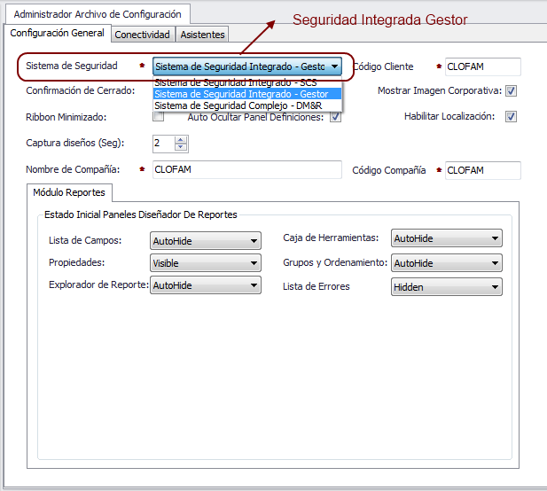The width and height of the screenshot is (547, 491).
Task: Collapse the Sistema de Seguridad dropdown arrow
Action: coord(334,66)
